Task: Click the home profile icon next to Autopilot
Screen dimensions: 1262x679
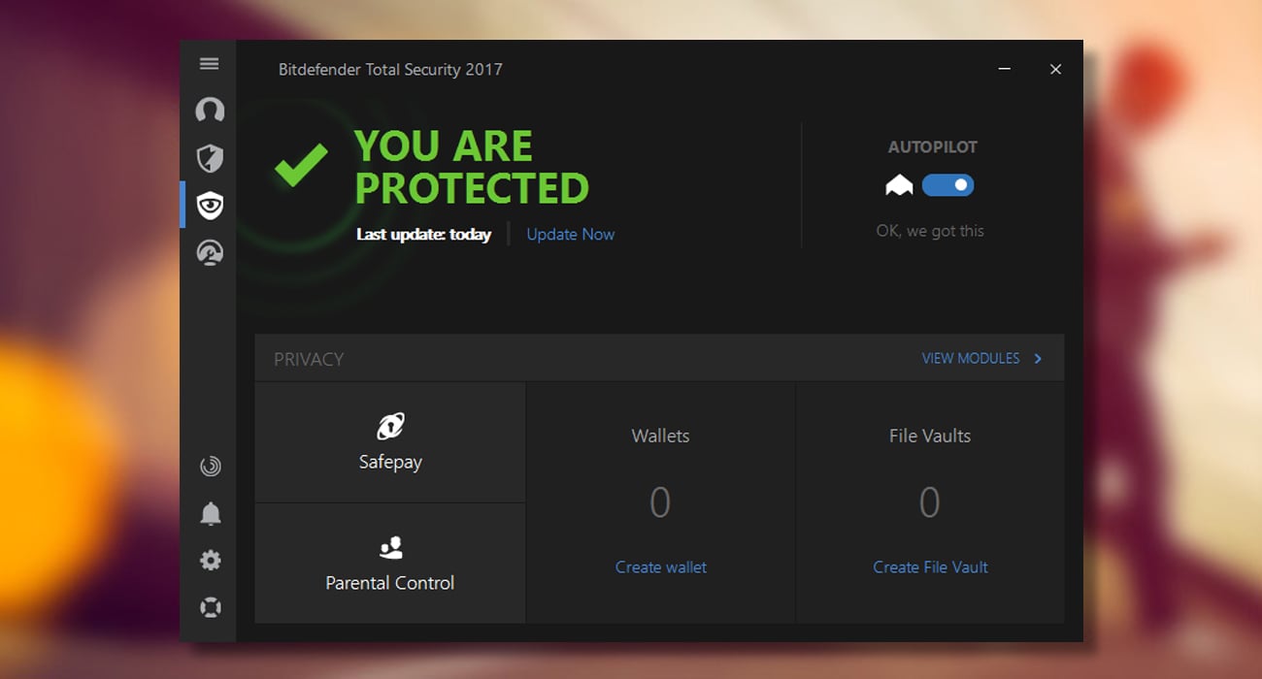Action: coord(898,184)
